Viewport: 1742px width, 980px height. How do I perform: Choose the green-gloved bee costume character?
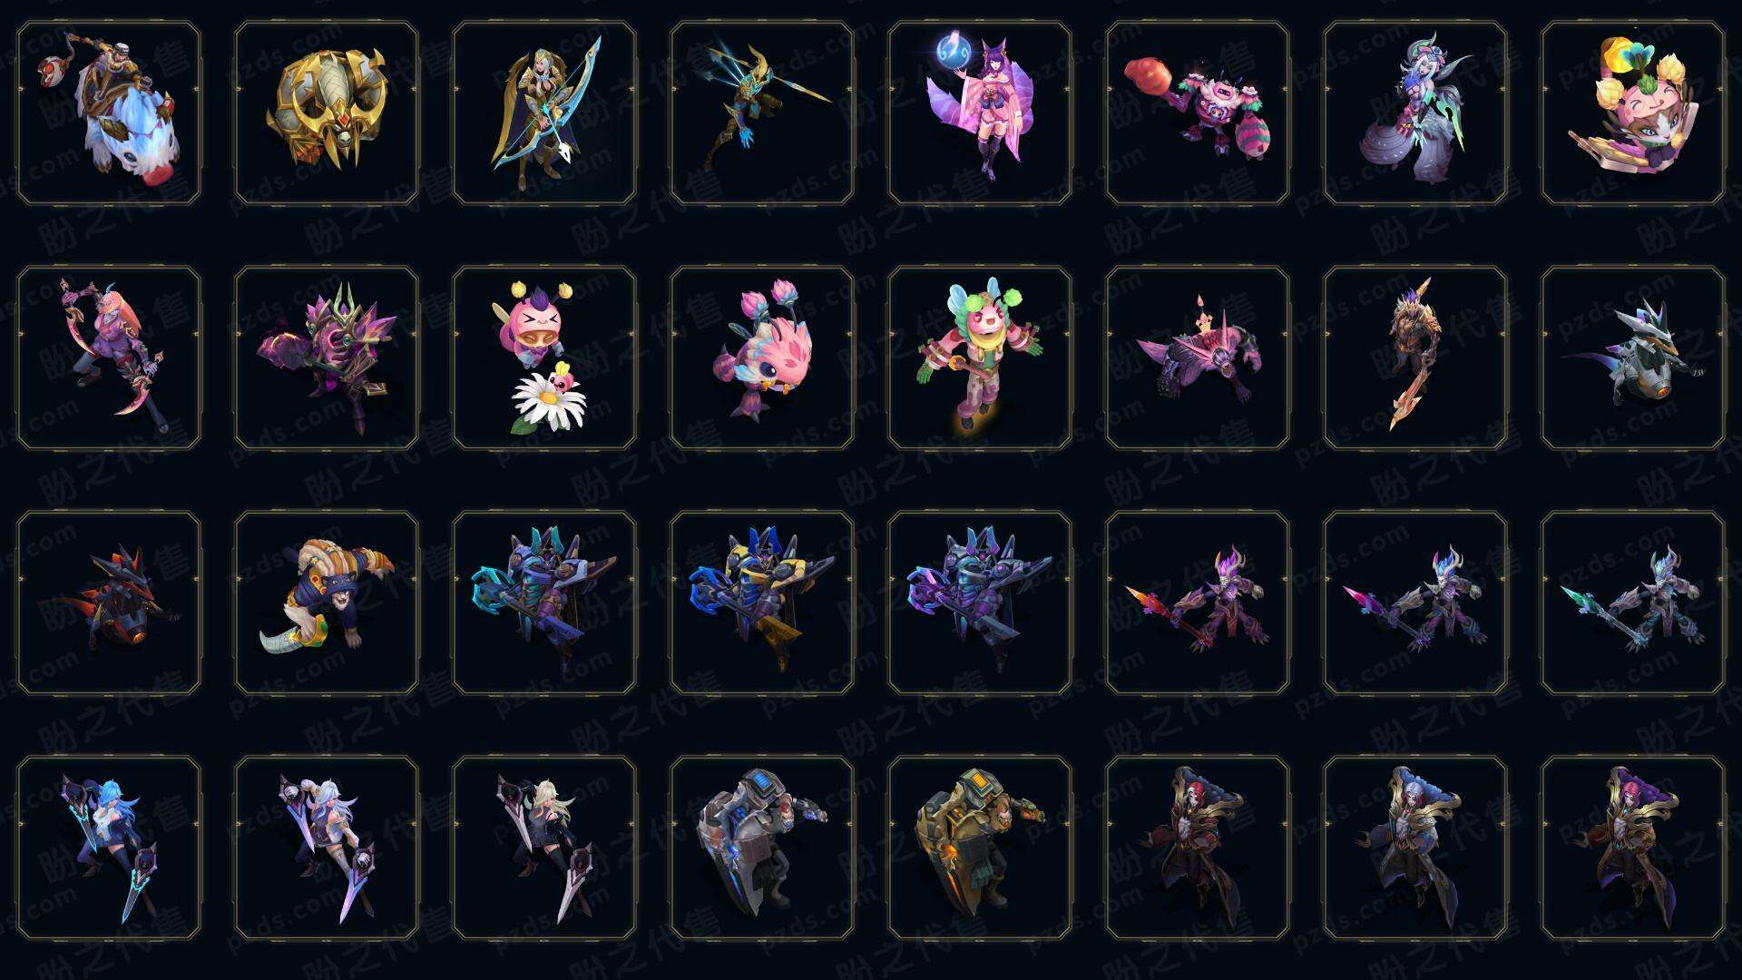(x=980, y=358)
